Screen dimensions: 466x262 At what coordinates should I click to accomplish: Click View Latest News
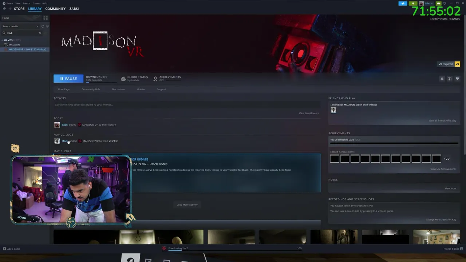pyautogui.click(x=309, y=113)
